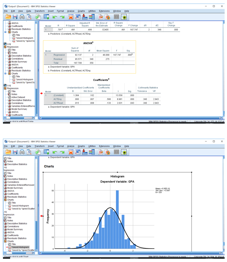Click outline scroll-up arrow in Histogram window
227x262 pixels.
36,157
